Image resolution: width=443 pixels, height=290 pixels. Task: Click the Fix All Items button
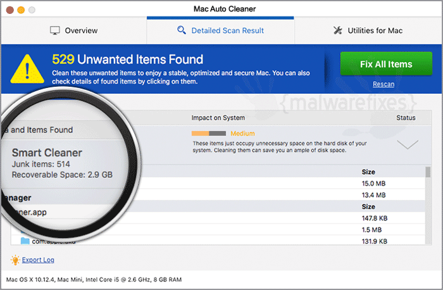click(386, 64)
